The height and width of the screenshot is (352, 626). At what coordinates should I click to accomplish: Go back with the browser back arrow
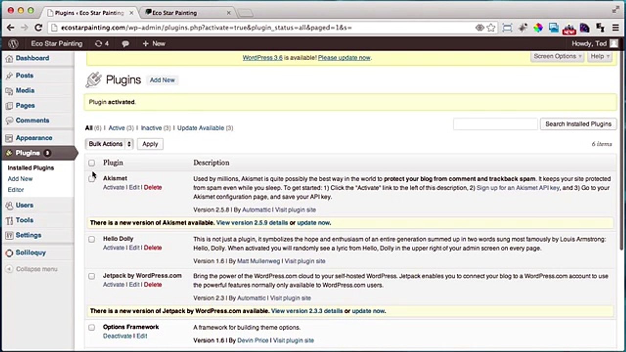(11, 28)
